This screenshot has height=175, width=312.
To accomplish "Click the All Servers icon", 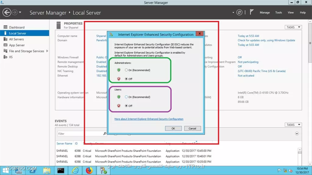I will click(x=5, y=39).
